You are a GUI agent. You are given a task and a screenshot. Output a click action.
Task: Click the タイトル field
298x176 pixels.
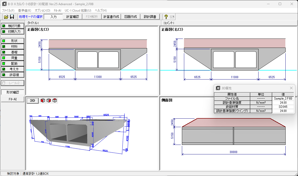point(93,23)
